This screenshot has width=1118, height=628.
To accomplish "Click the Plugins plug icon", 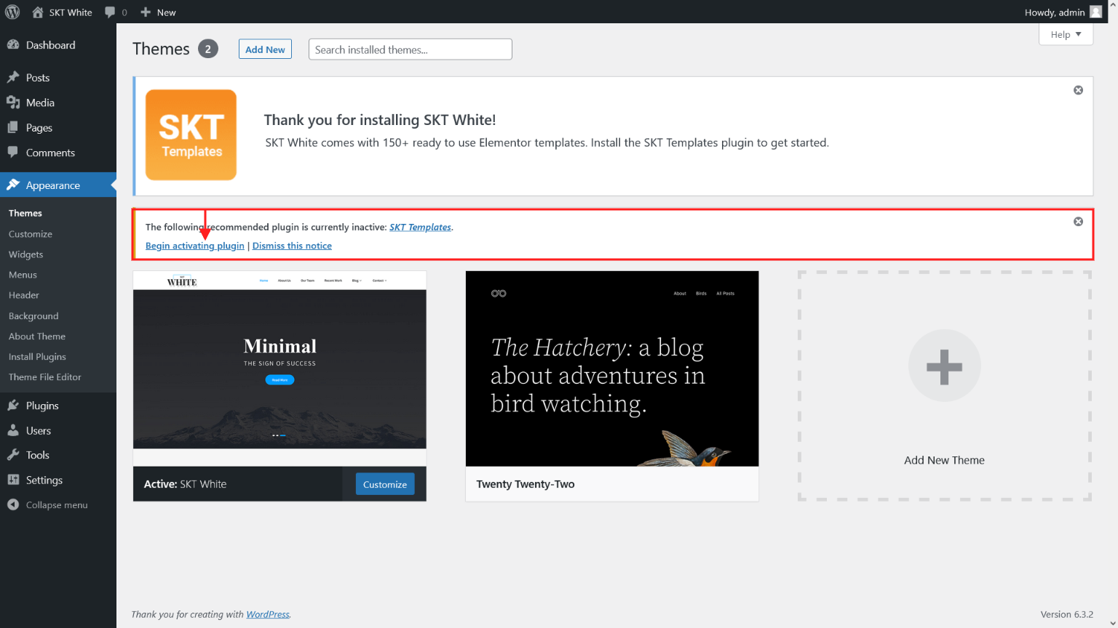I will (13, 405).
